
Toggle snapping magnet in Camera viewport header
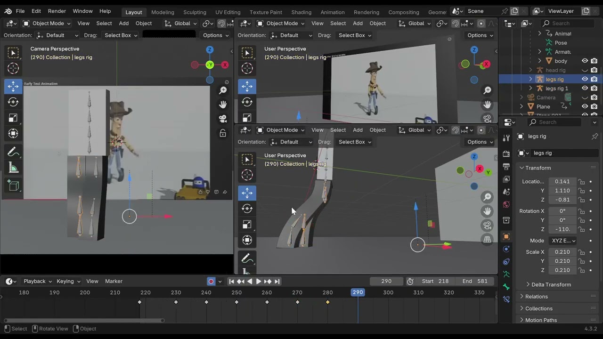pyautogui.click(x=221, y=24)
